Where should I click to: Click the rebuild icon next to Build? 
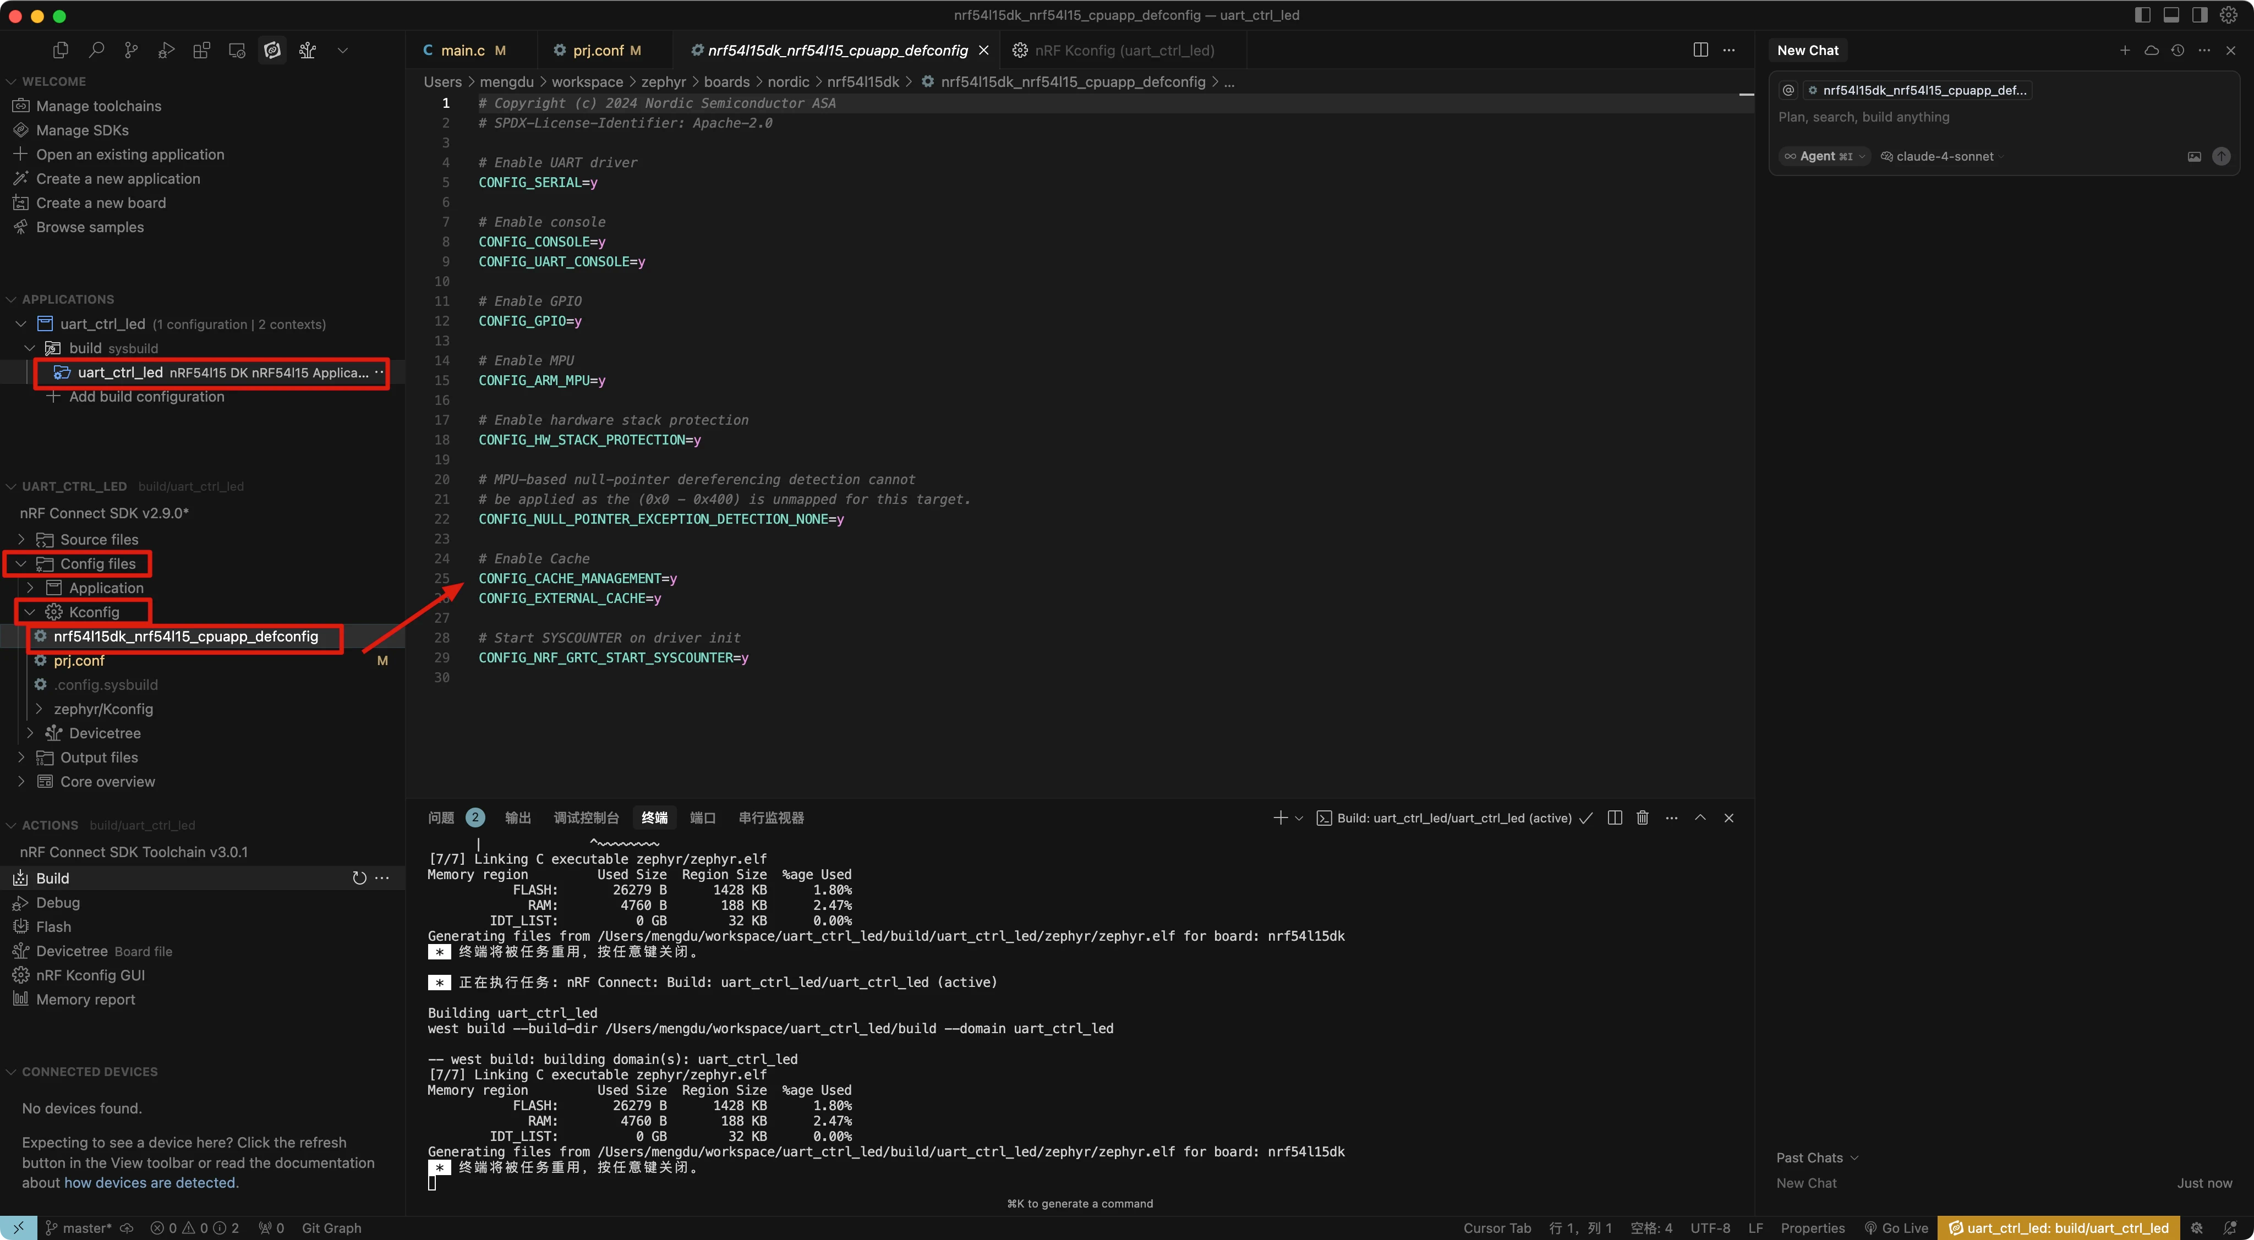point(359,878)
